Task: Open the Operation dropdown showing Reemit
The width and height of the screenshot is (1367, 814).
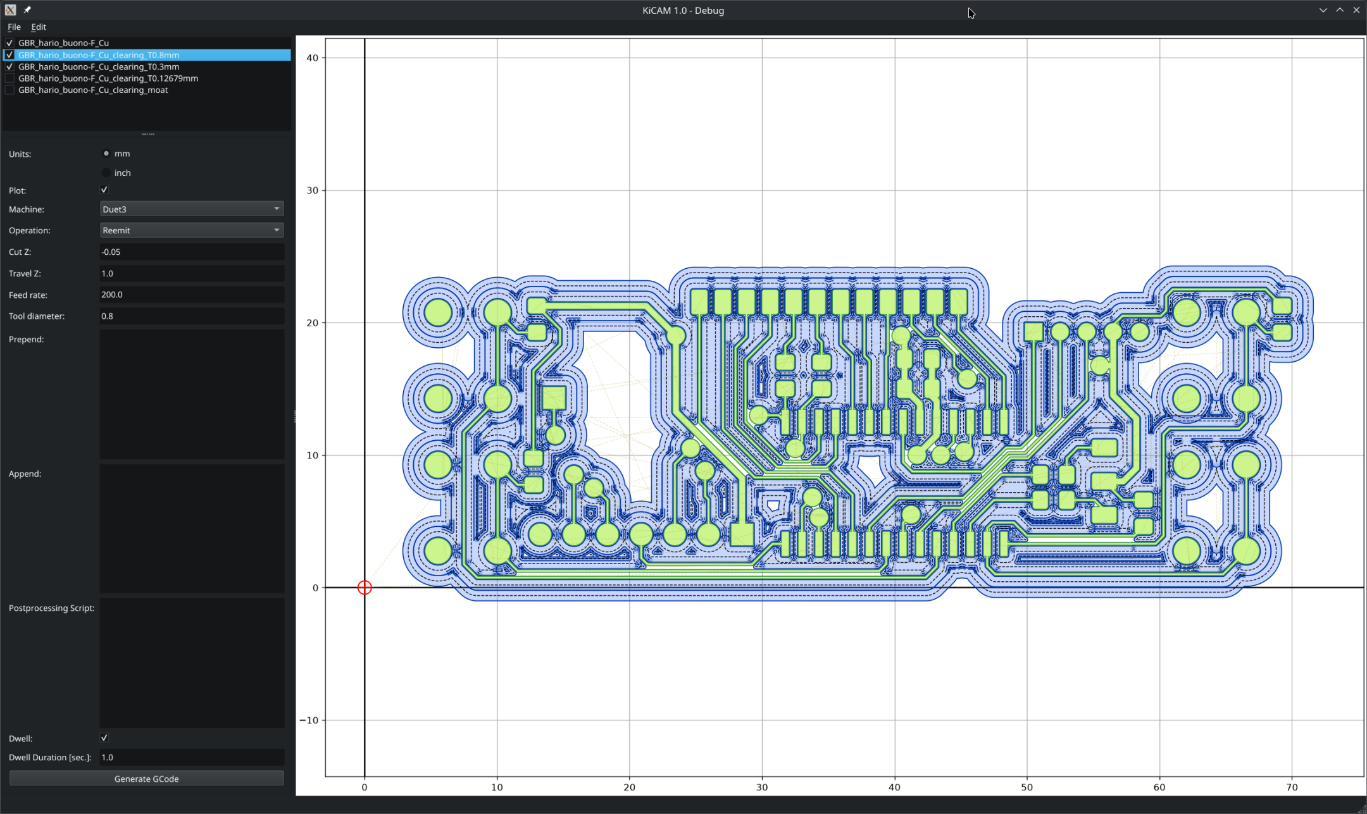Action: [x=192, y=230]
